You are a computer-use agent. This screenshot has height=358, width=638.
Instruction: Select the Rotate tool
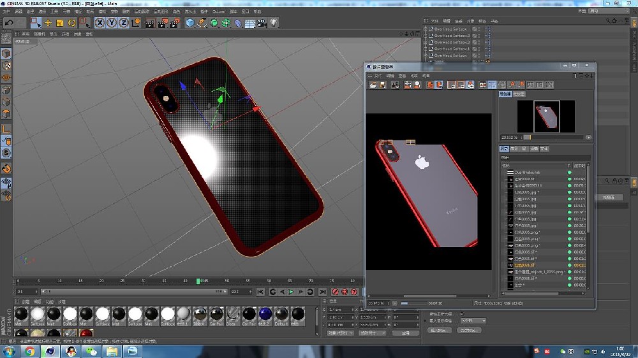pyautogui.click(x=71, y=23)
